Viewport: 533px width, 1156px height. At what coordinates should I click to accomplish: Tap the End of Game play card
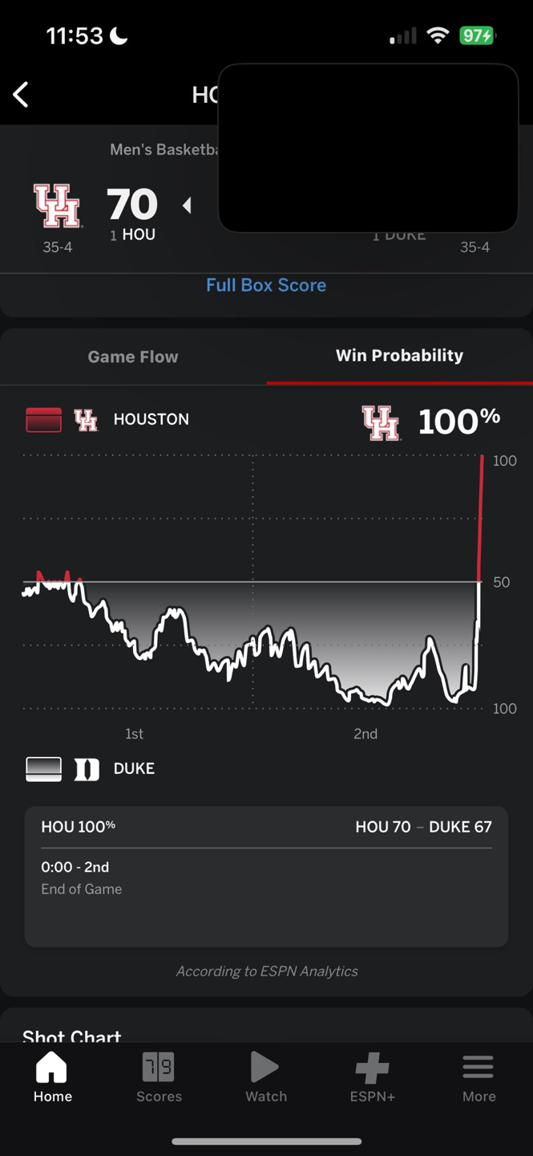click(x=266, y=877)
